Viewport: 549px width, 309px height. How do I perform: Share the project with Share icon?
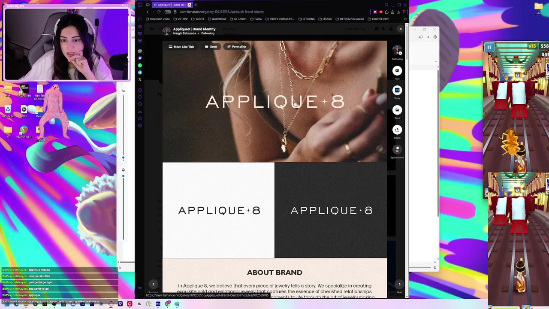(x=397, y=130)
